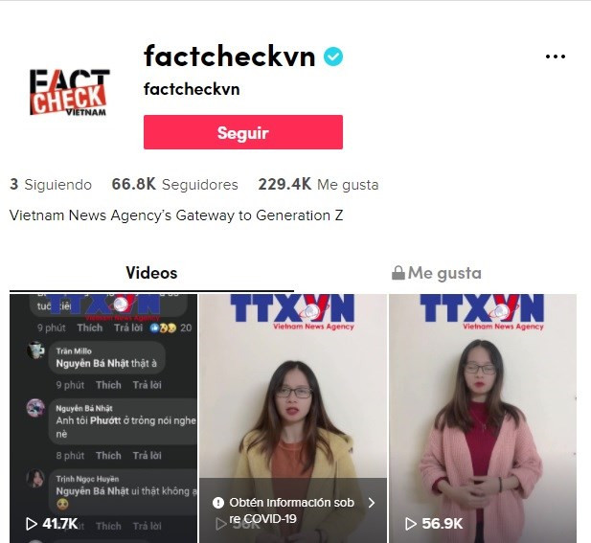Switch to the Videos tab
This screenshot has height=543, width=591.
pyautogui.click(x=151, y=273)
